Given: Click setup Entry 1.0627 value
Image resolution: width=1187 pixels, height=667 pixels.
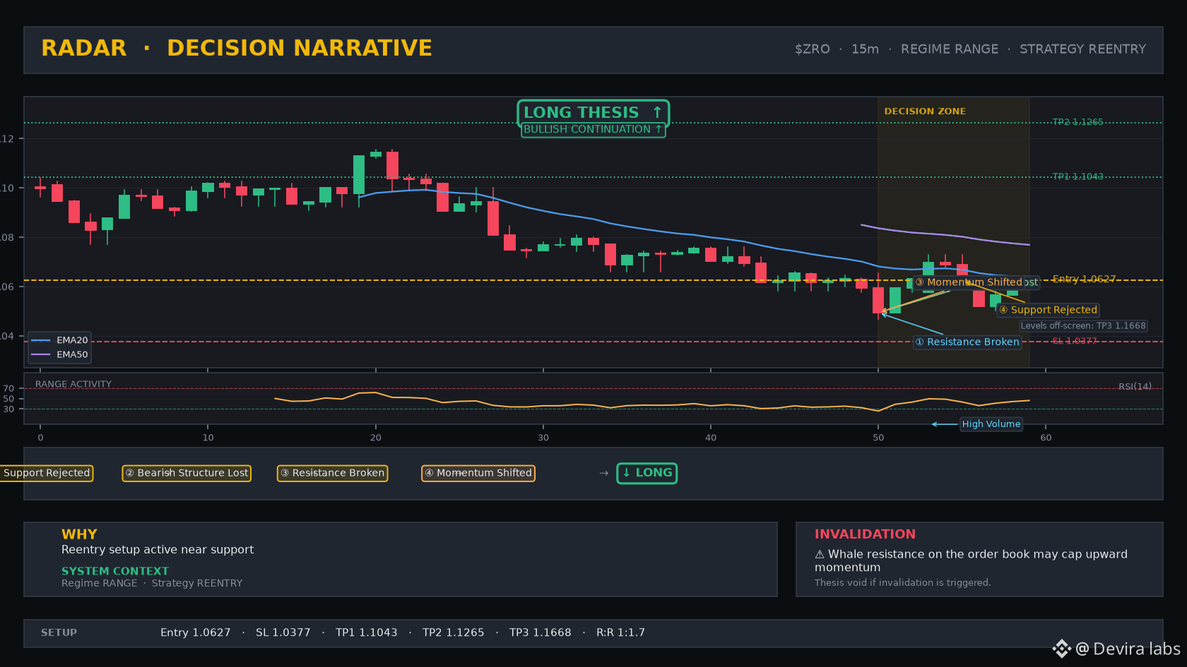Looking at the screenshot, I should click(x=196, y=632).
